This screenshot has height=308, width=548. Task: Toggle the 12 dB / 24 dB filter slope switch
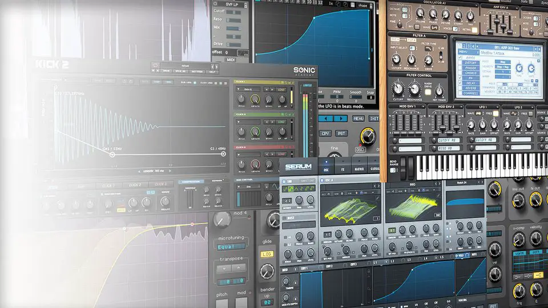coord(441,55)
